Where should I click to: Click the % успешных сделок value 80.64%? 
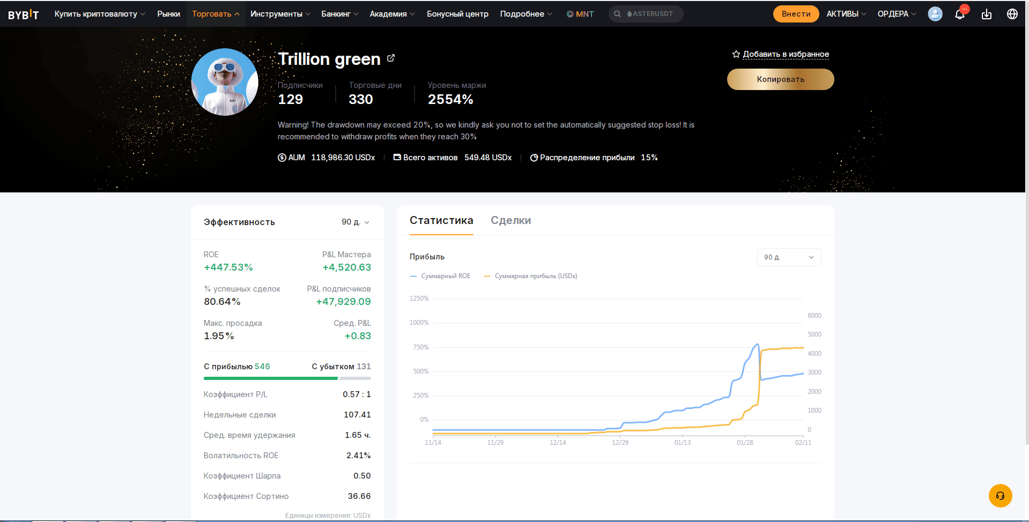pyautogui.click(x=222, y=302)
